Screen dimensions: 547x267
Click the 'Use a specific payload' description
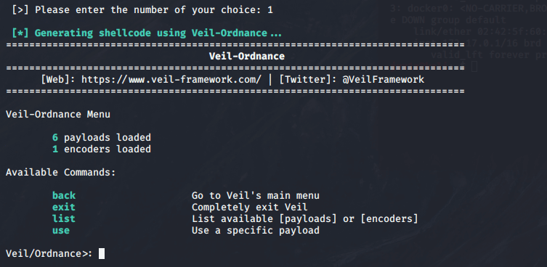[256, 231]
